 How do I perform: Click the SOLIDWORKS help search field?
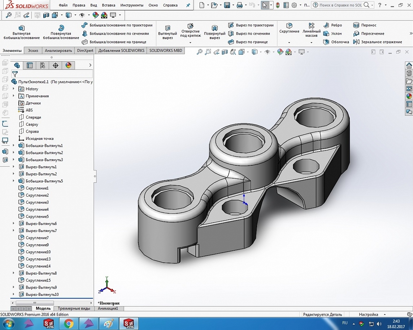tap(340, 5)
